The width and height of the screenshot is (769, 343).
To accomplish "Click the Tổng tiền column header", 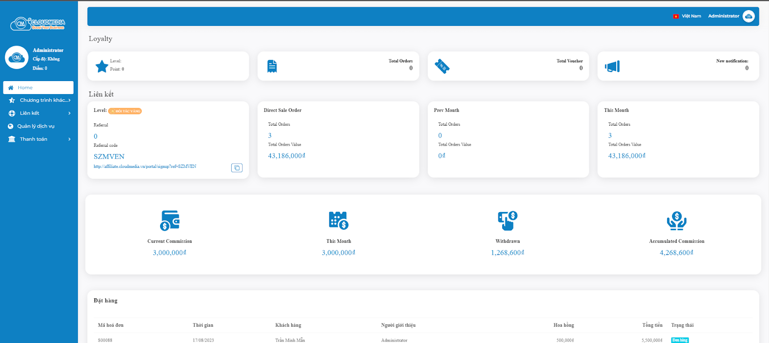I will [652, 325].
